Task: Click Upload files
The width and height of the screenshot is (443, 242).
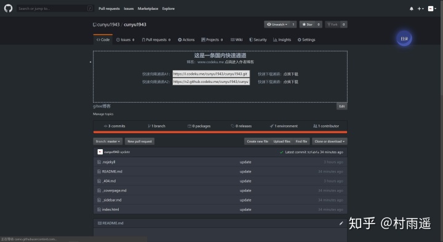Action: click(x=282, y=141)
